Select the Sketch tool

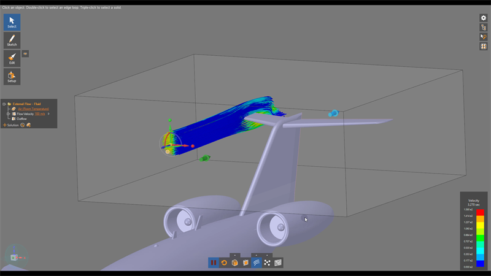pos(12,40)
